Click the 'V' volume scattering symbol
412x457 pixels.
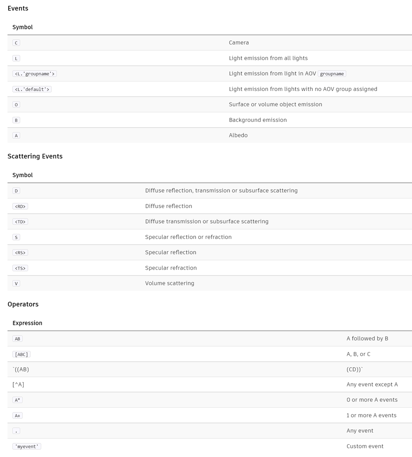16,284
